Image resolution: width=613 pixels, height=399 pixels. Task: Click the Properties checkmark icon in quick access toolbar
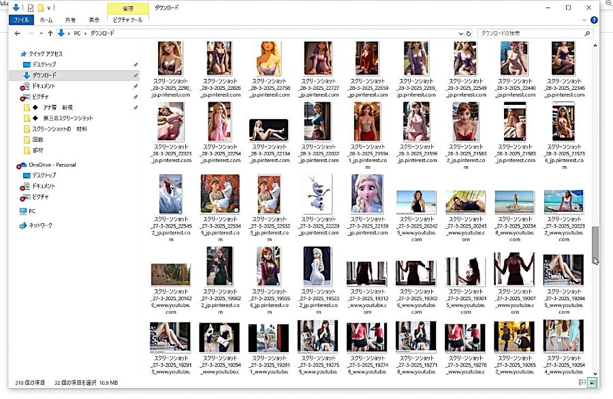pos(31,7)
